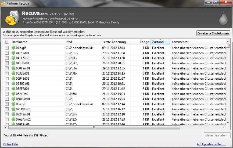The height and width of the screenshot is (148, 233).
Task: Click the 8 KB size cell
Action: (x=146, y=89)
